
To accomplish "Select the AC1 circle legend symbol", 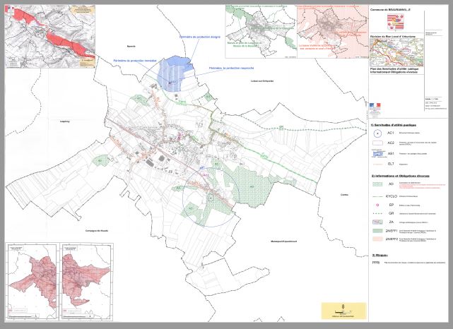I will 378,132.
